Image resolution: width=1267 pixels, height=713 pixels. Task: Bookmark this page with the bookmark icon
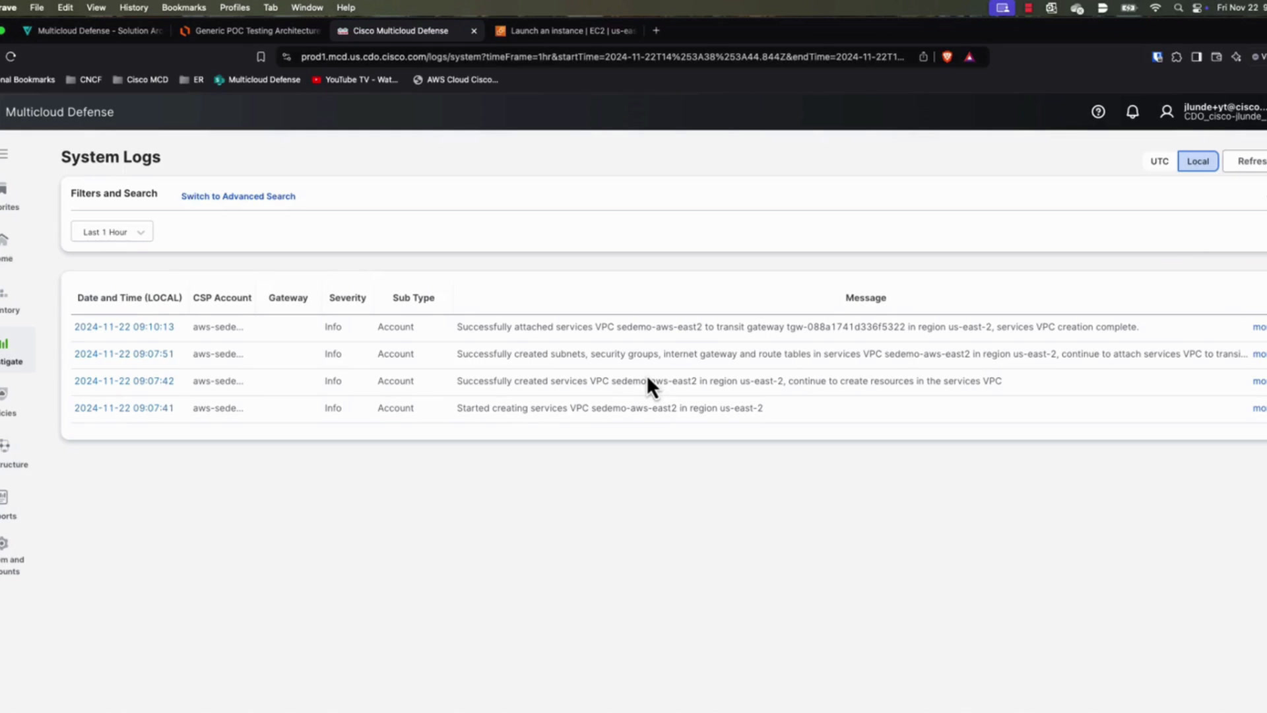pos(261,57)
